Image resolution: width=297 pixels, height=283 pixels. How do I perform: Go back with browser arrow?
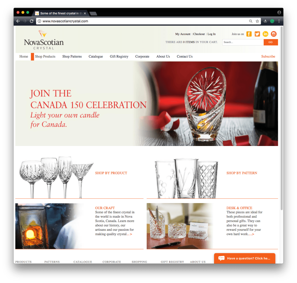pos(18,21)
